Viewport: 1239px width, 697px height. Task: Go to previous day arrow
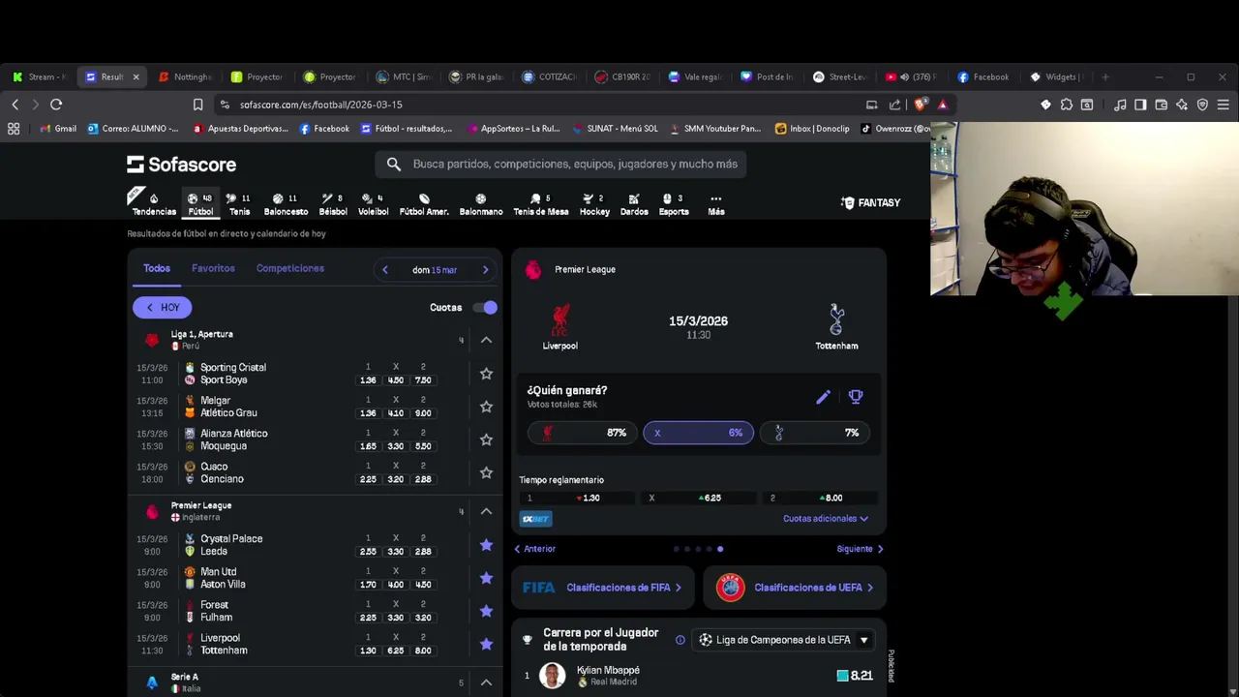tap(385, 270)
